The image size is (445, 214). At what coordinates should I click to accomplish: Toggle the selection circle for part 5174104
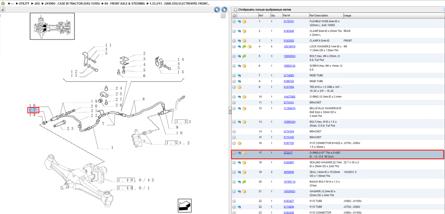(234, 131)
